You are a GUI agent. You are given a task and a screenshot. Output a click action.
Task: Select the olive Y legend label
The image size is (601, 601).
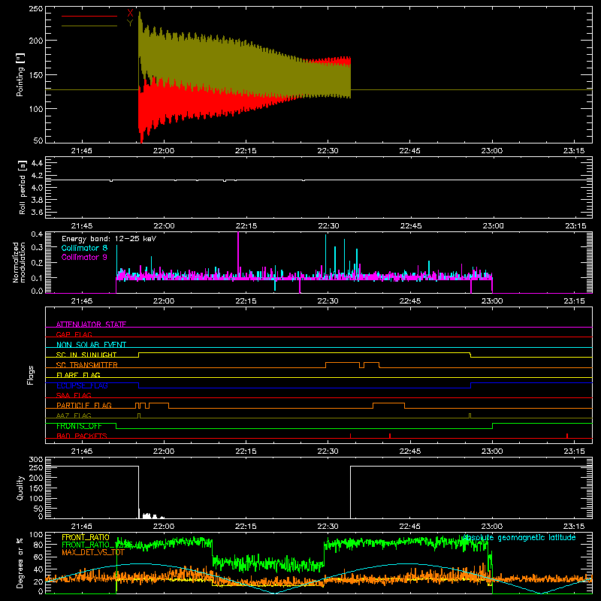[130, 23]
